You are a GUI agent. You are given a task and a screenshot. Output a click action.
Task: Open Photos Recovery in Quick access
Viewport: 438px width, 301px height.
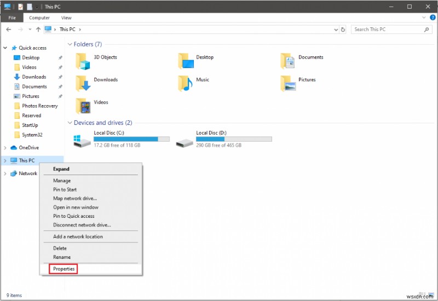click(x=40, y=106)
